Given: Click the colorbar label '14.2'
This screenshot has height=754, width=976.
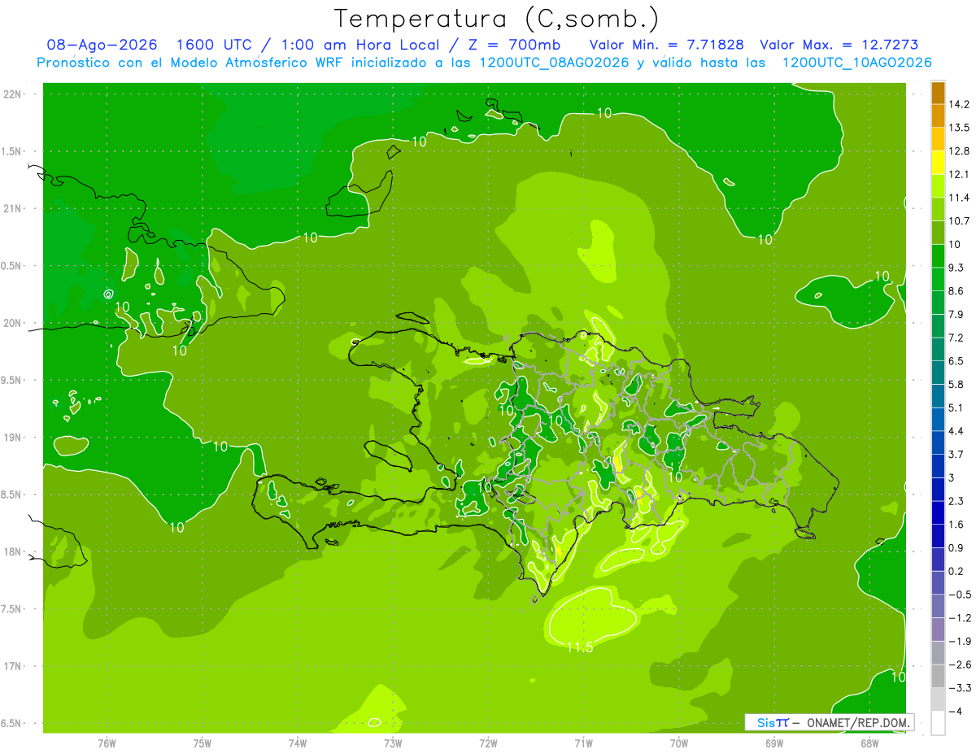Looking at the screenshot, I should tap(959, 104).
